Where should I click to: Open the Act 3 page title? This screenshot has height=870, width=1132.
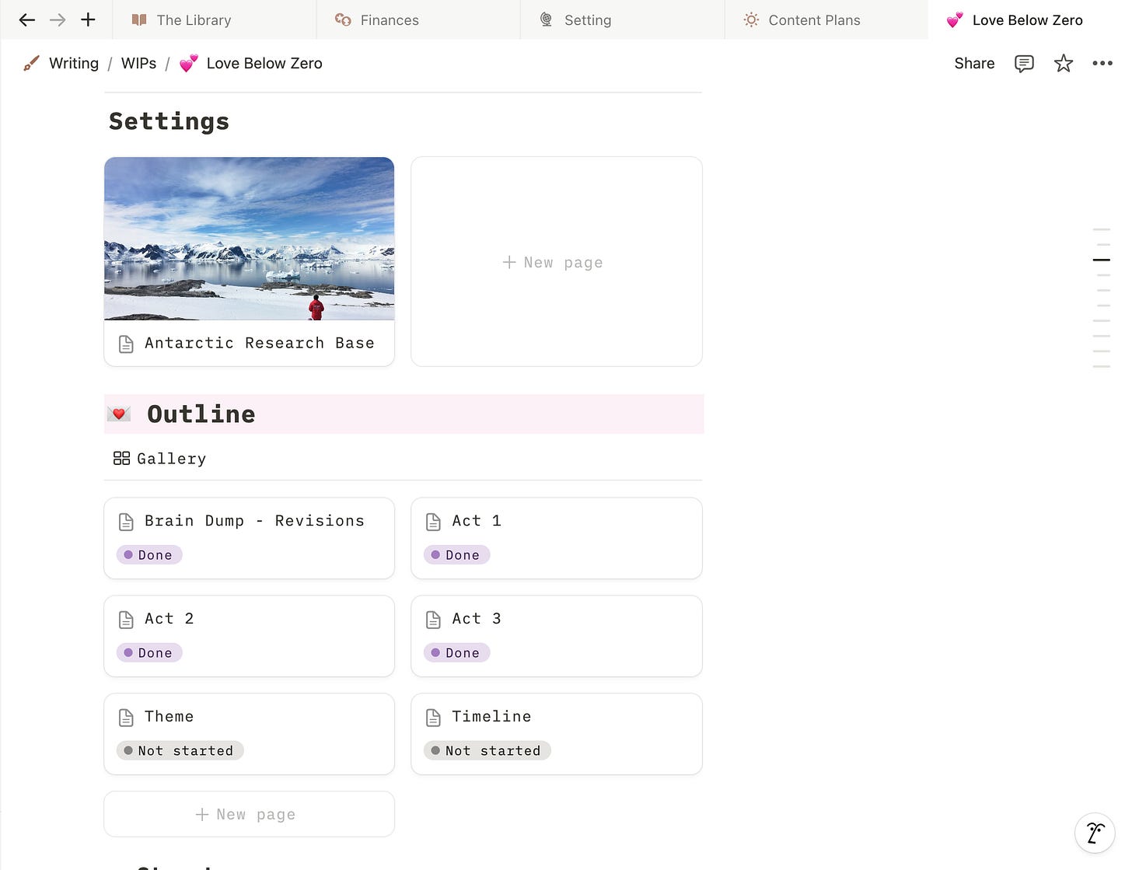(477, 619)
